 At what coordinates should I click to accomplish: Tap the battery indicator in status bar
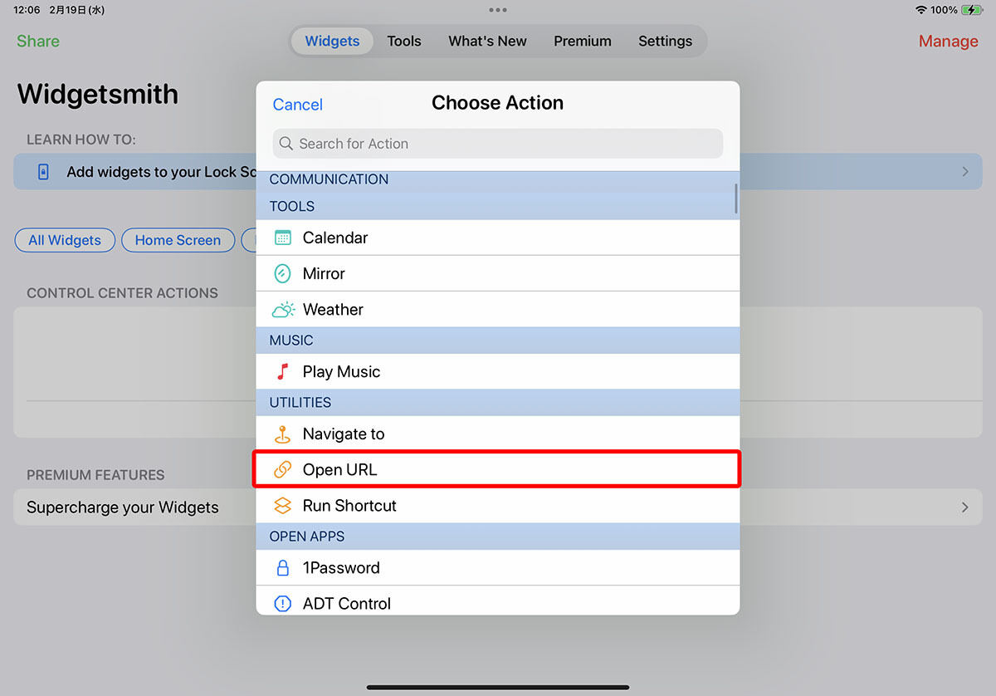click(971, 10)
